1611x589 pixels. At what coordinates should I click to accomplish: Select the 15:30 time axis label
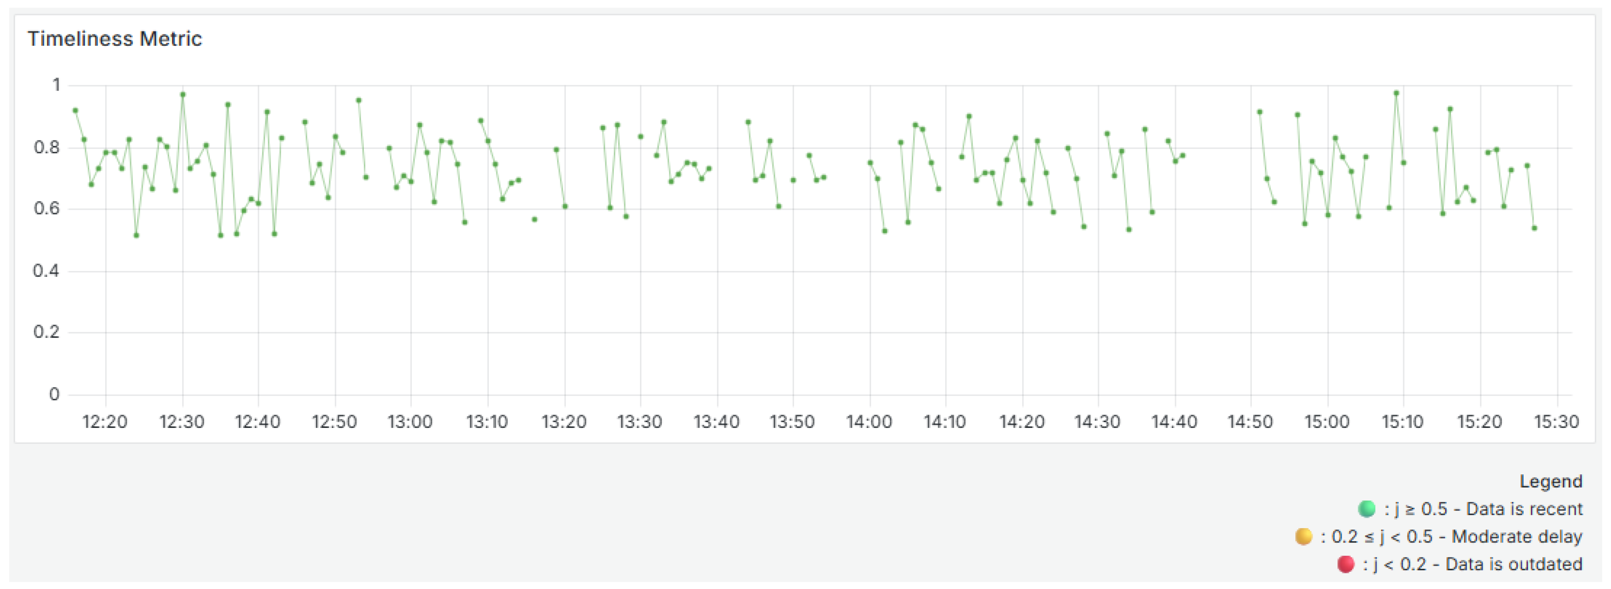(1556, 422)
